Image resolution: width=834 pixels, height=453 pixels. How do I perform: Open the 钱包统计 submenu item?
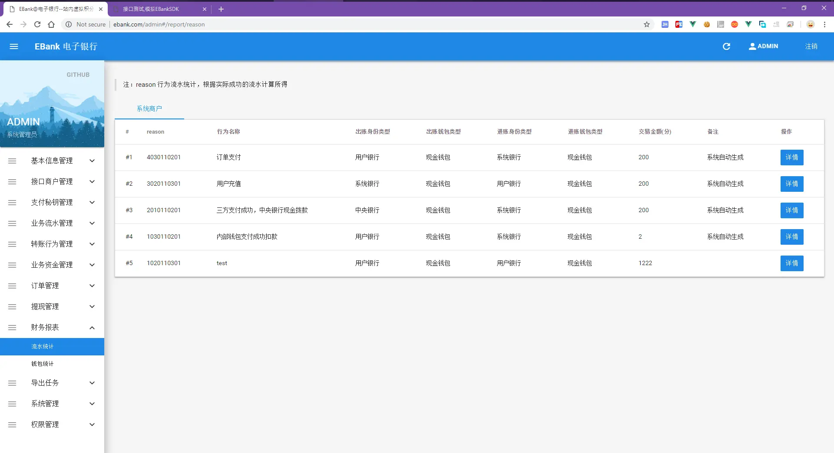coord(52,364)
